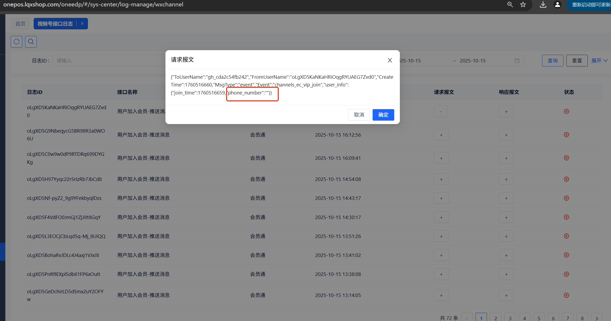Viewport: 611px width, 321px height.
Task: Click the calendar icon in the date range field
Action: [517, 61]
